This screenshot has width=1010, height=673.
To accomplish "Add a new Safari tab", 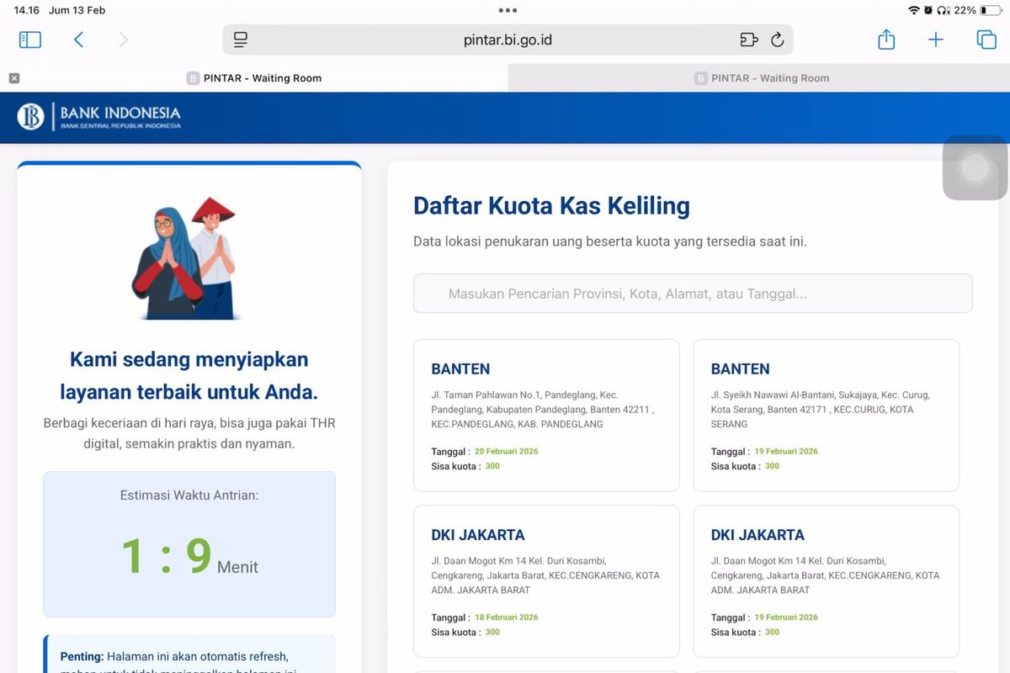I will 936,40.
